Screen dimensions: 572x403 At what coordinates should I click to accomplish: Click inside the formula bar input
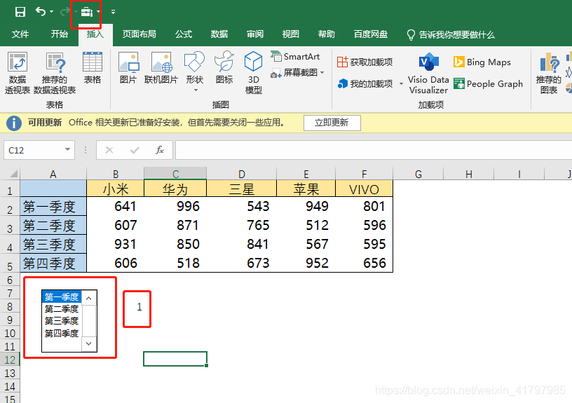click(x=374, y=150)
